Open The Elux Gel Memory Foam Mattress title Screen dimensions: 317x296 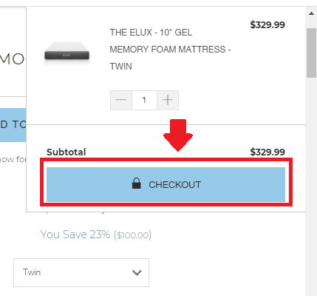tap(170, 50)
